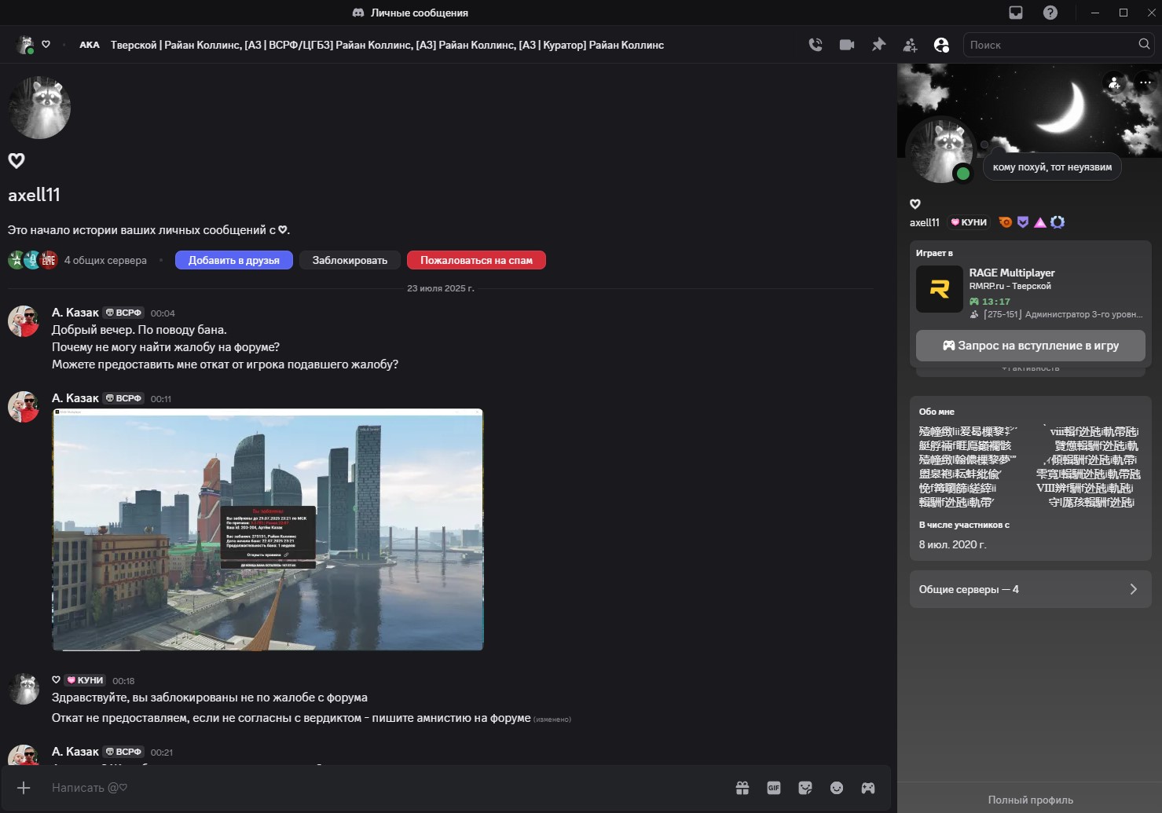The width and height of the screenshot is (1162, 813).
Task: Click the orange badge next to the КУНИ tag
Action: (x=1006, y=222)
